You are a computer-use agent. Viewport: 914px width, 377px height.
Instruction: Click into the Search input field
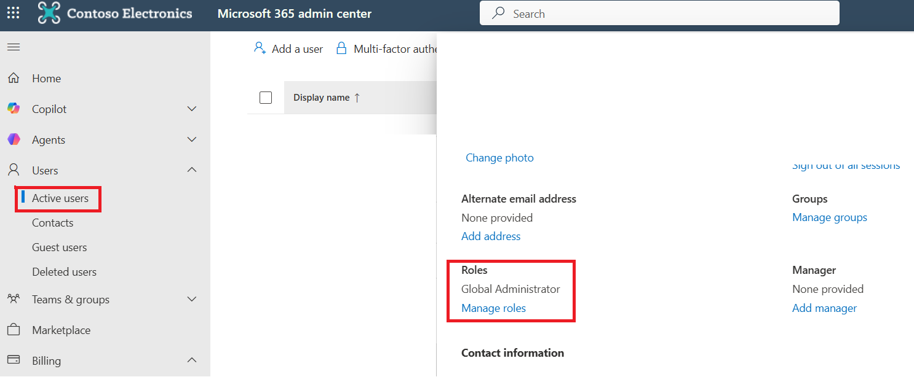(659, 13)
